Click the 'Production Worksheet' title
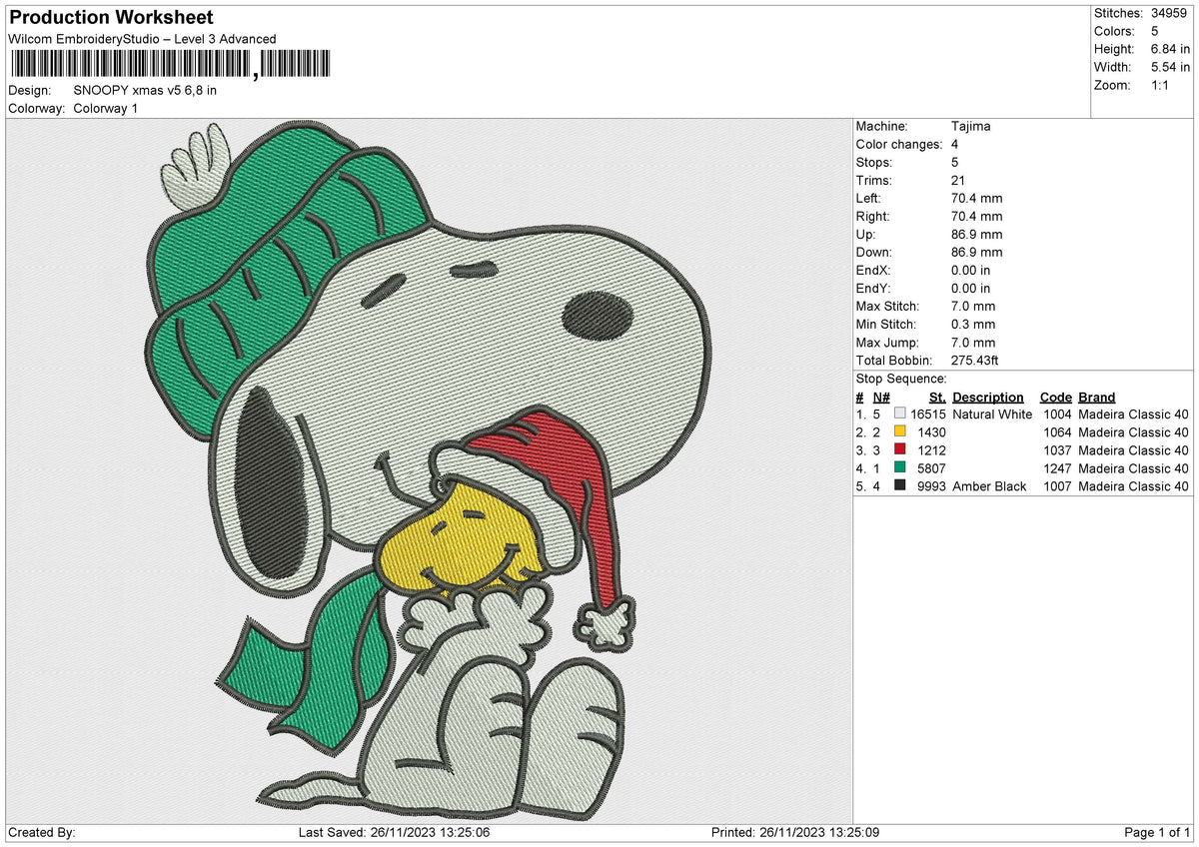Image resolution: width=1199 pixels, height=847 pixels. pyautogui.click(x=110, y=18)
